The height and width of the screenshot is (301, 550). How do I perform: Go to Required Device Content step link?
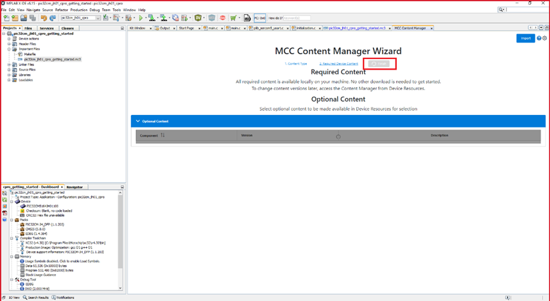(338, 64)
